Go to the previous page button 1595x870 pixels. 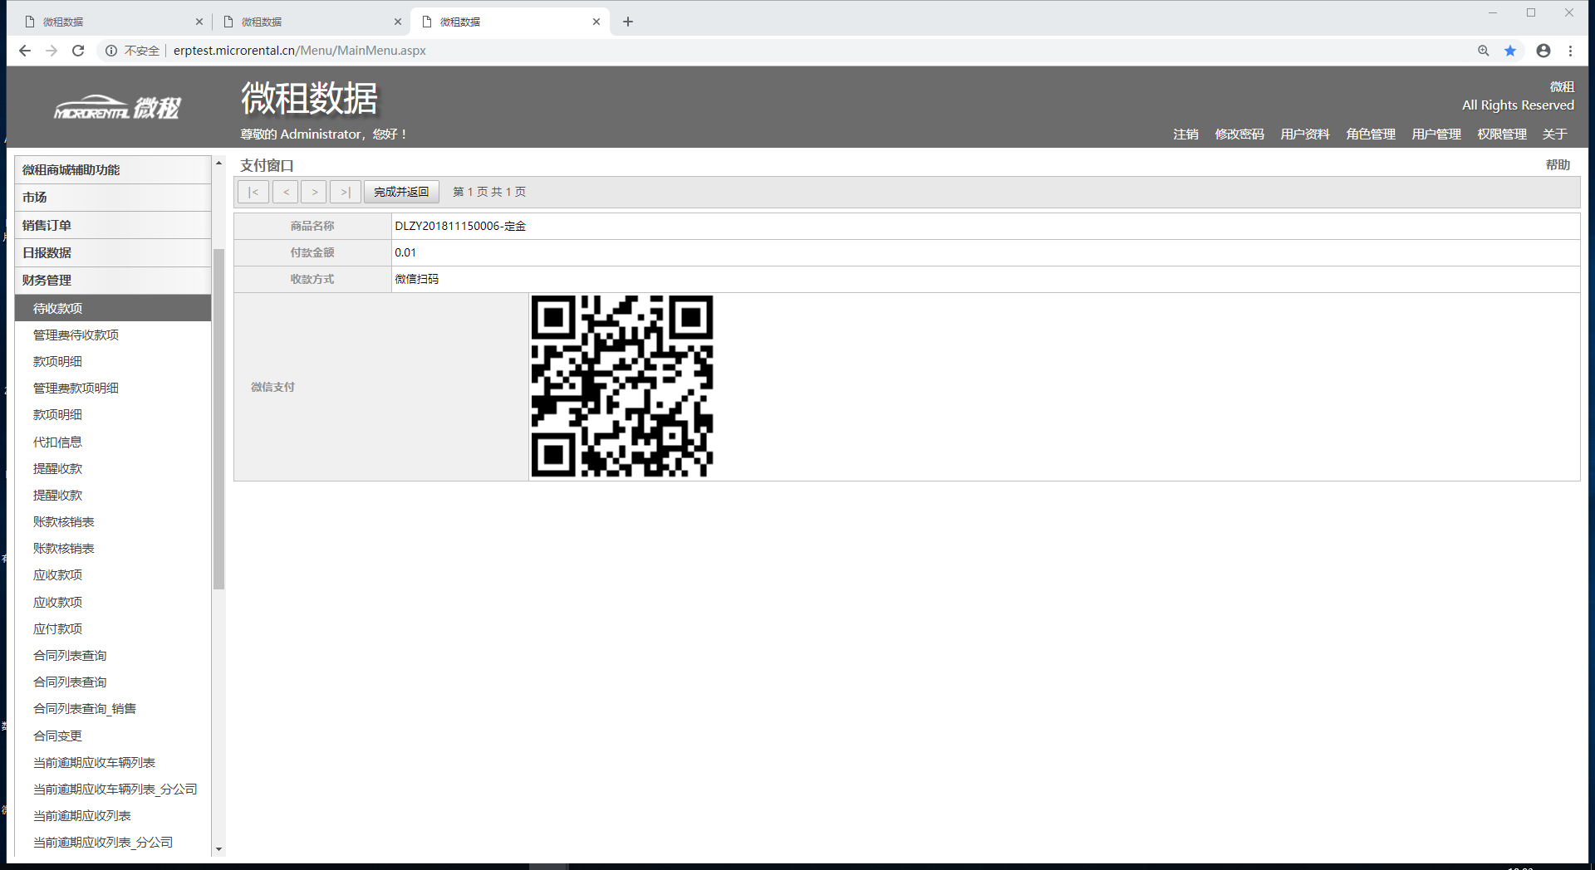pos(286,192)
